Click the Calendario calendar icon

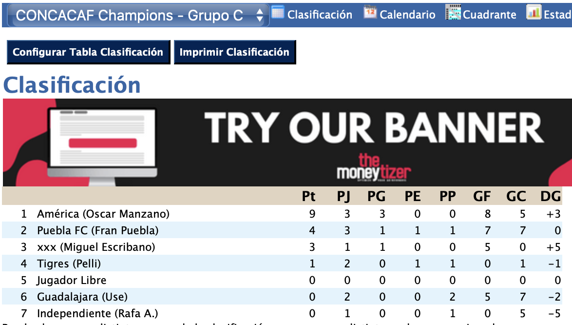click(370, 13)
